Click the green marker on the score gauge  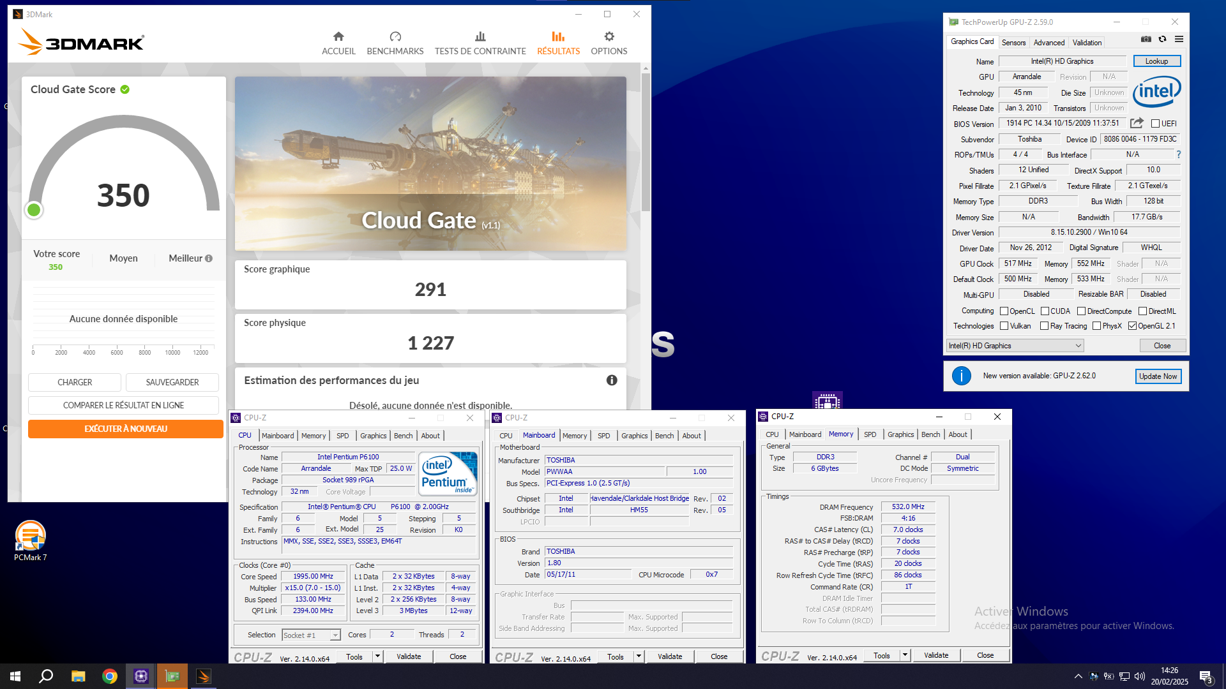click(x=34, y=210)
